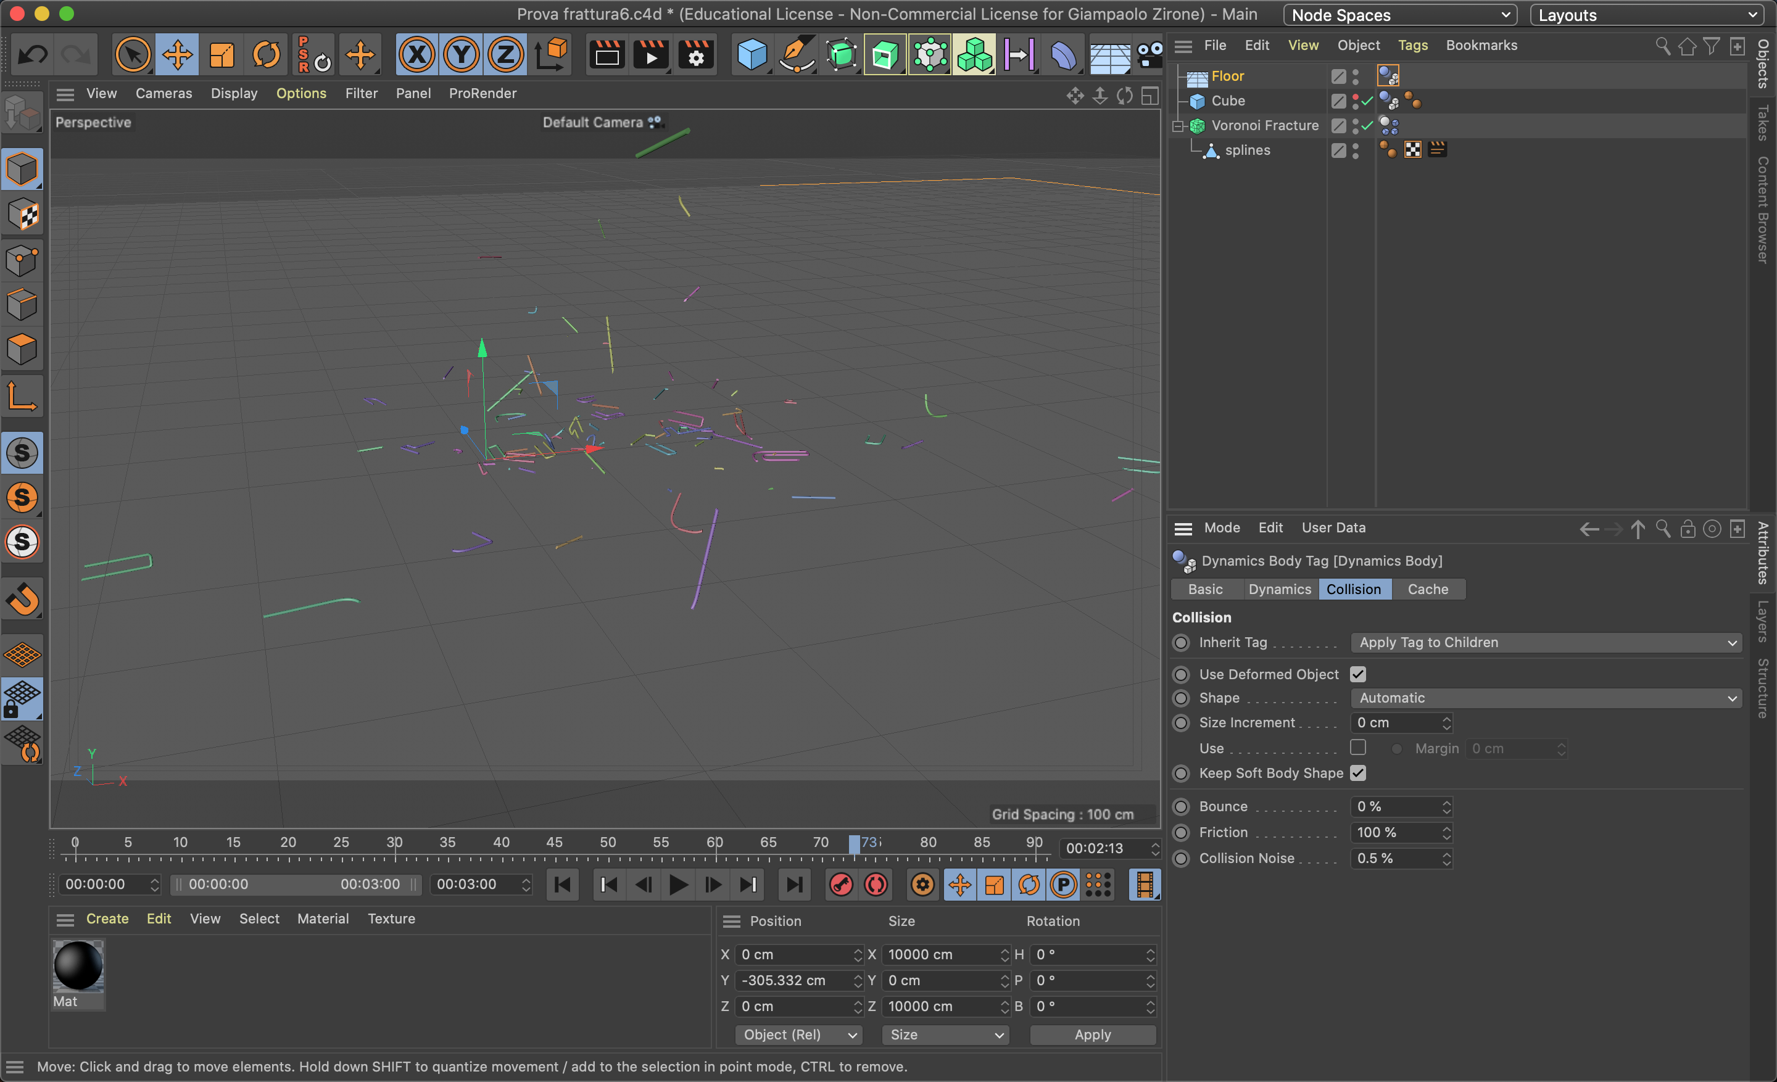Enable the Use margin checkbox
The height and width of the screenshot is (1082, 1777).
point(1358,748)
